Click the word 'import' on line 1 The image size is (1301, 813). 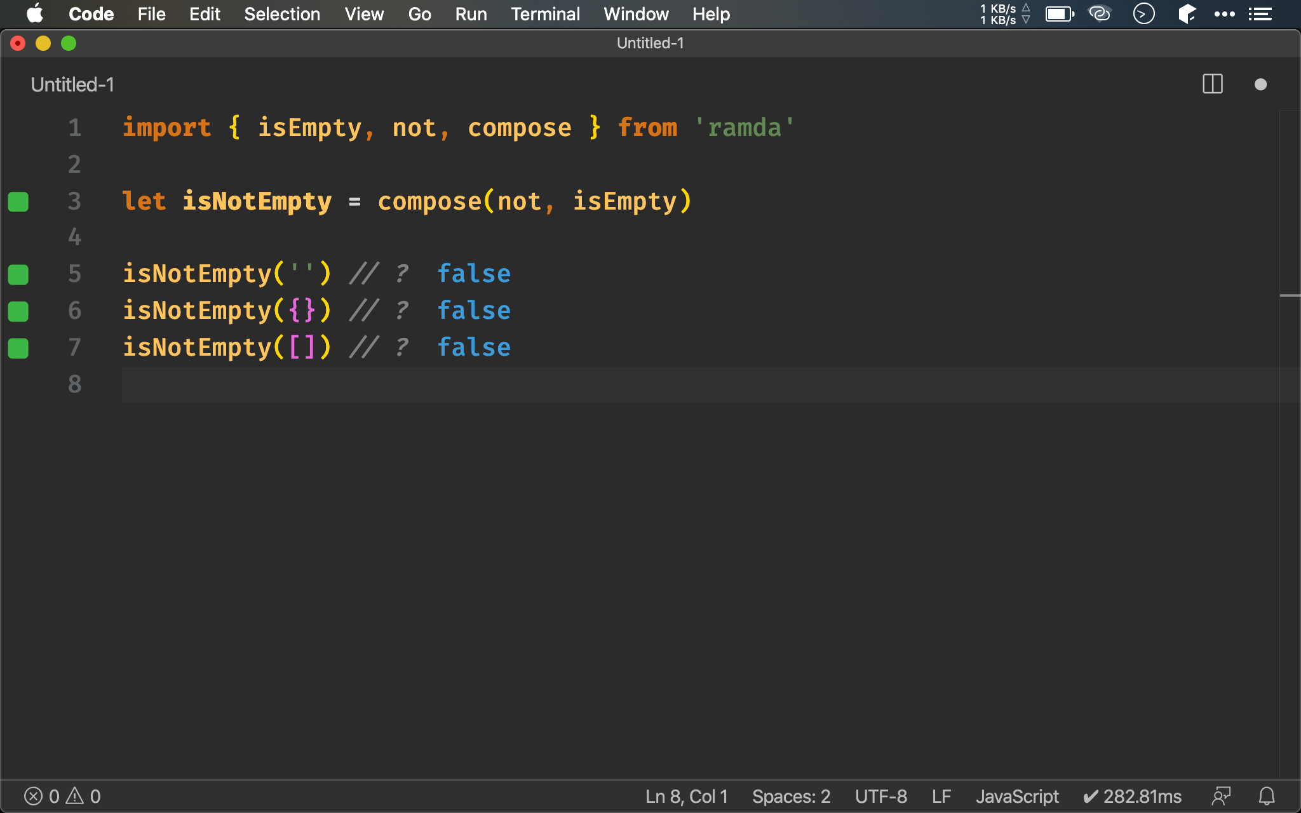166,128
